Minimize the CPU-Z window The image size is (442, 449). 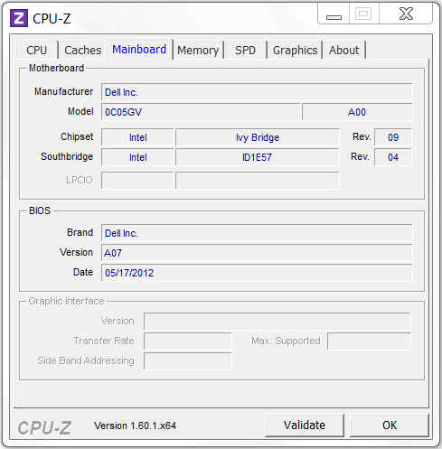334,14
